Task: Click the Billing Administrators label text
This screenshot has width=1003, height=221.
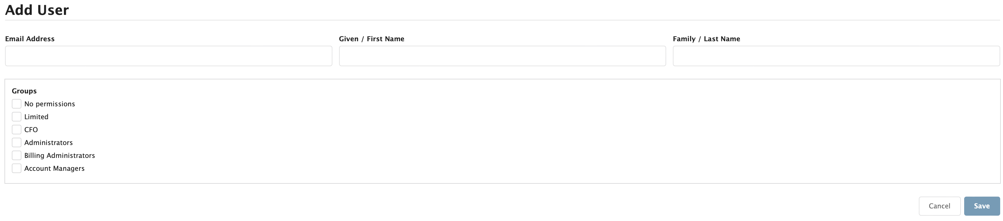Action: pos(60,155)
